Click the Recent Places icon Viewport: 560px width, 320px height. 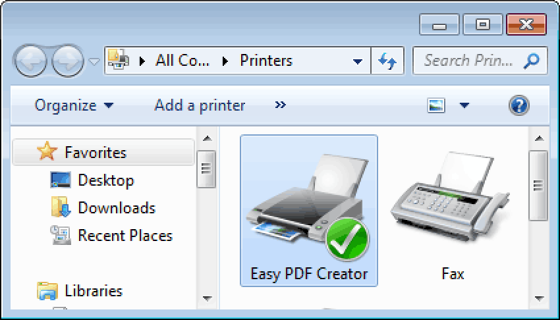pos(61,235)
